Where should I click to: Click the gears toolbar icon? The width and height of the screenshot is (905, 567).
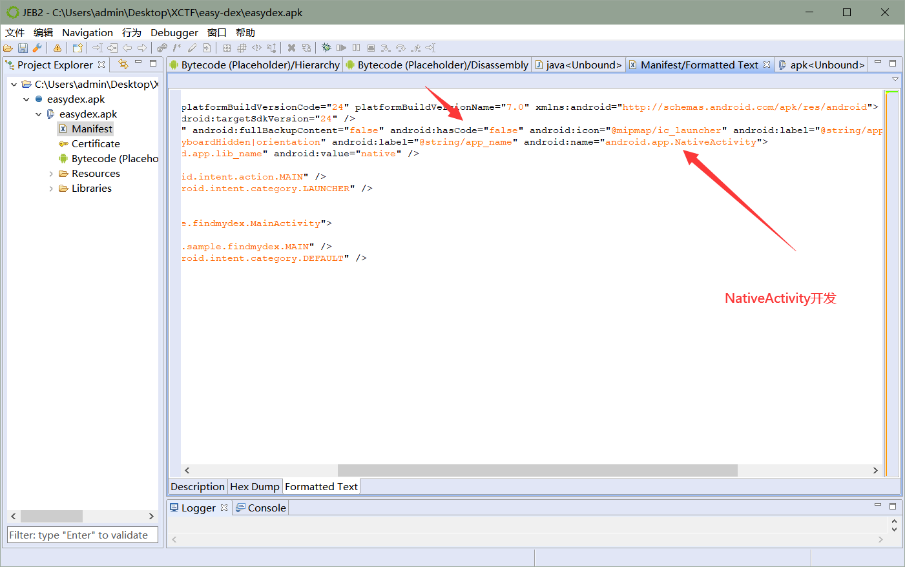coord(162,48)
